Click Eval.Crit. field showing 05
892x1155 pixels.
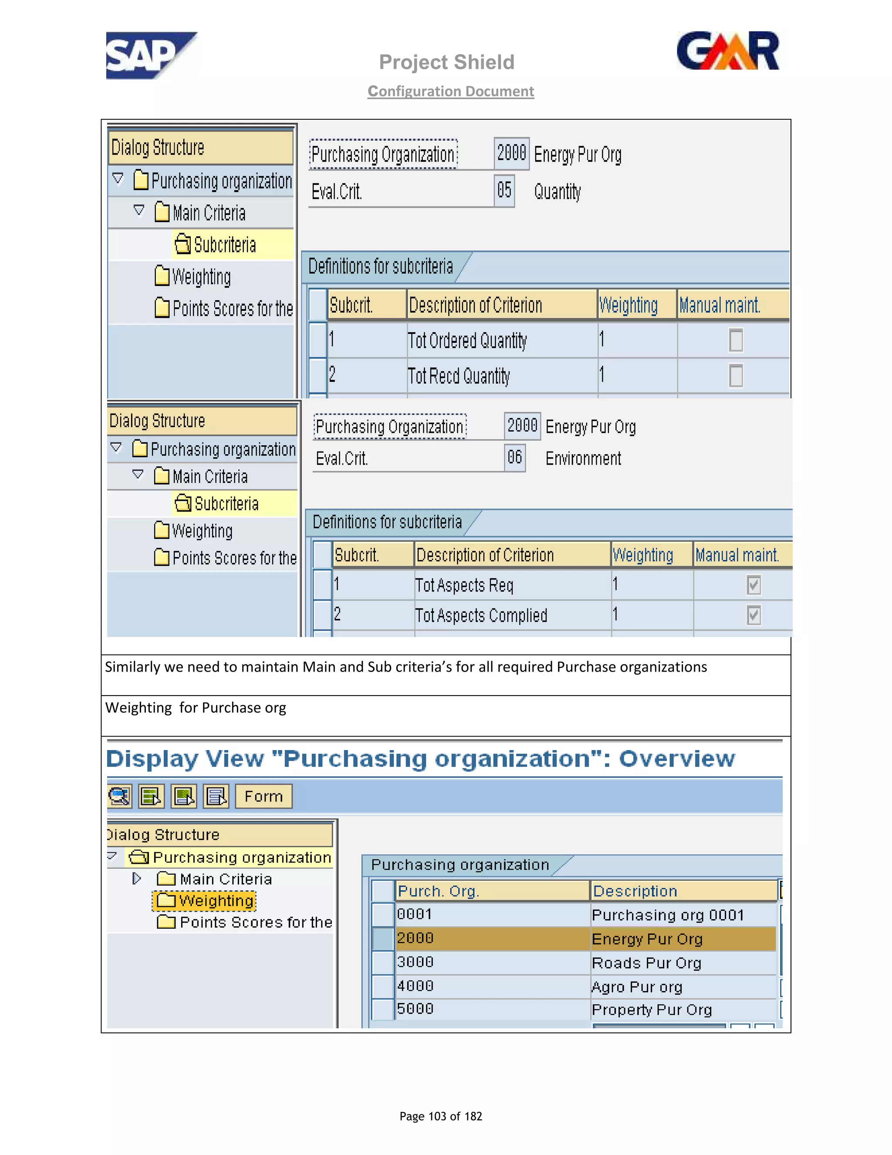504,191
